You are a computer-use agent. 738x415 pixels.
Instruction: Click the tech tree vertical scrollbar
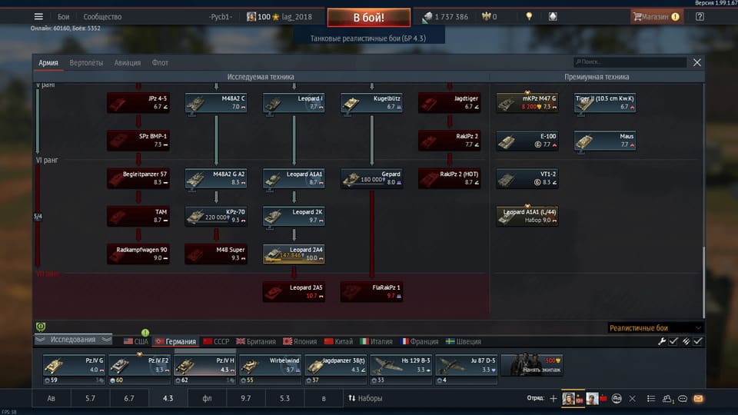pos(703,281)
